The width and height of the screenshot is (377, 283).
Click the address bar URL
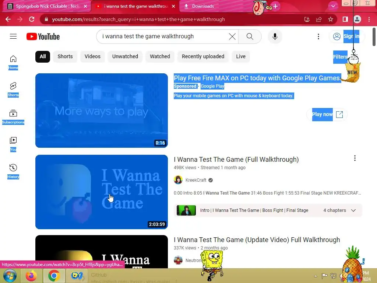[x=138, y=19]
